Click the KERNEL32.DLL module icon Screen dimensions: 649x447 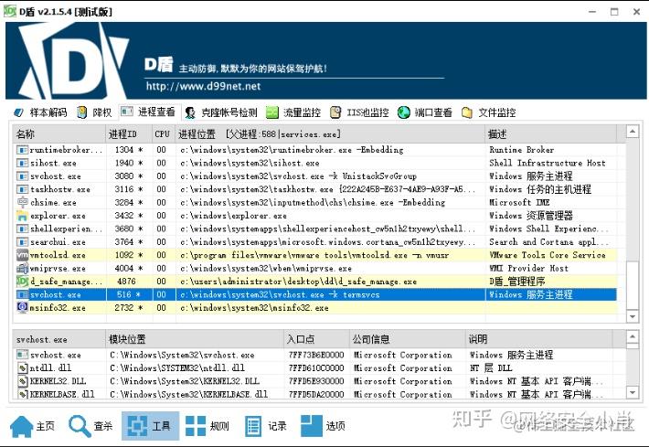(x=22, y=381)
